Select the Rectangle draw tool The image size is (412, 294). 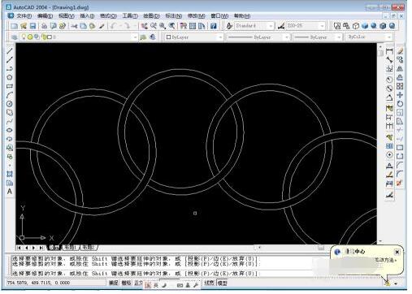[10, 86]
